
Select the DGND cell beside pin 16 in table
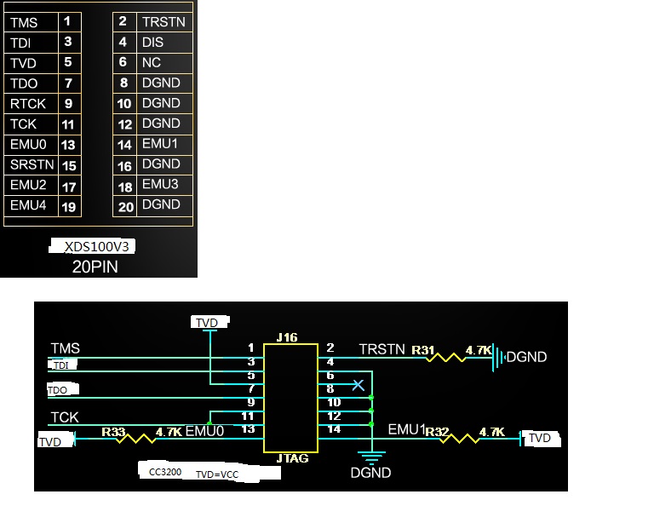[164, 164]
